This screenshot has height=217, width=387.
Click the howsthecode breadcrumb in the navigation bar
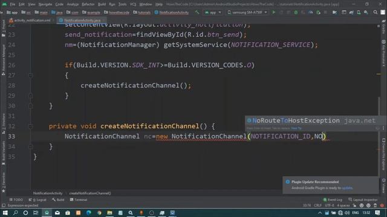[x=117, y=12]
